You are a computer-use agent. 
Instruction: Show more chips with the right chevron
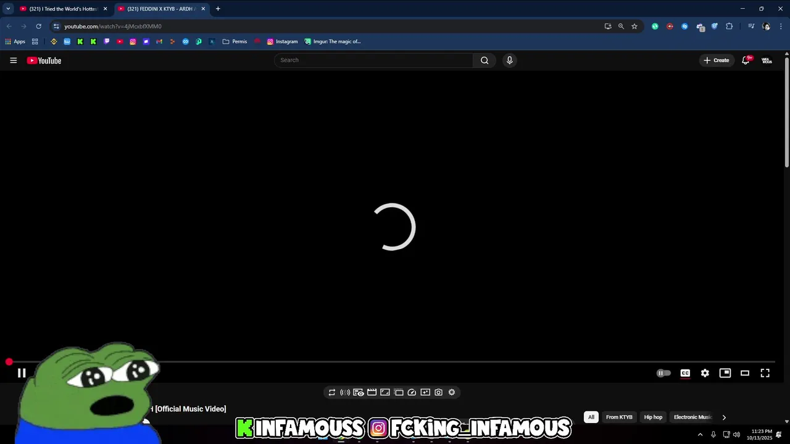pyautogui.click(x=724, y=417)
